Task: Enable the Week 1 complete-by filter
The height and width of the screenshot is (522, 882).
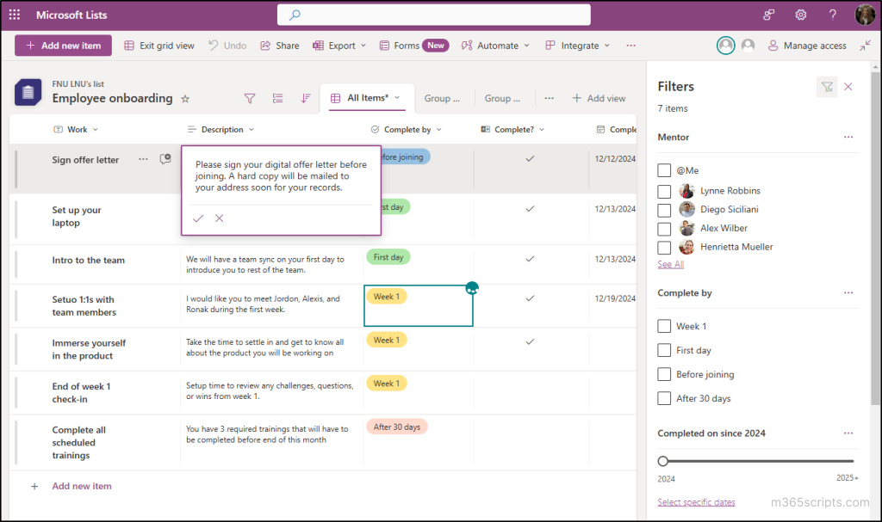Action: click(664, 326)
